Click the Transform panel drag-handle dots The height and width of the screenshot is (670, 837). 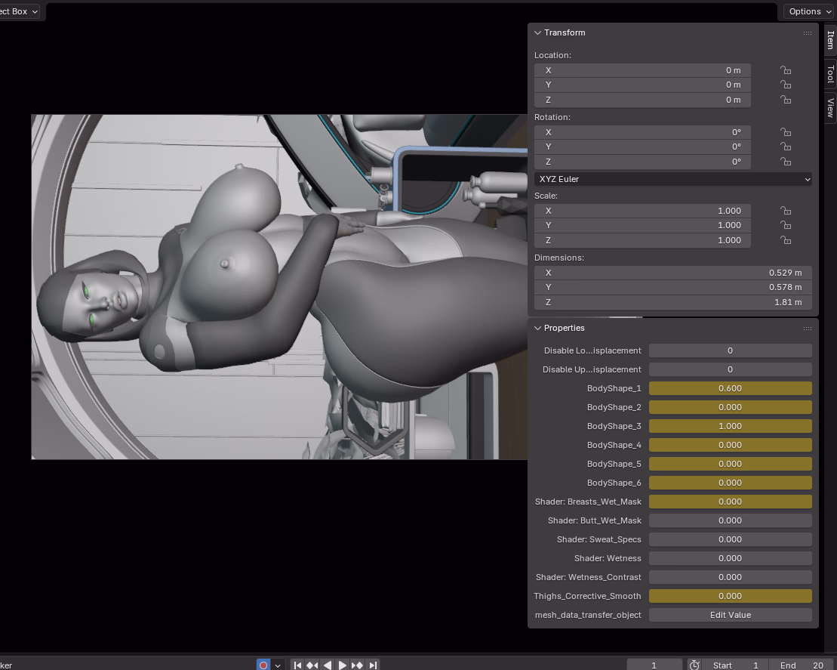[x=807, y=33]
